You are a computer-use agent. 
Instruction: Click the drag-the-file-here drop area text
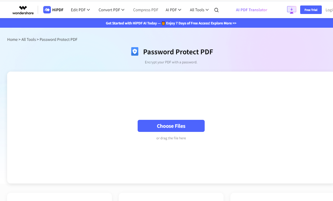pos(171,138)
